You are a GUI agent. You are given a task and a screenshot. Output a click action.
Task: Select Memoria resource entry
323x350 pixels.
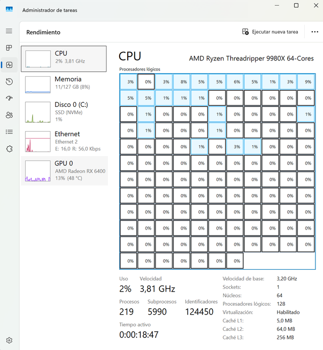64,84
